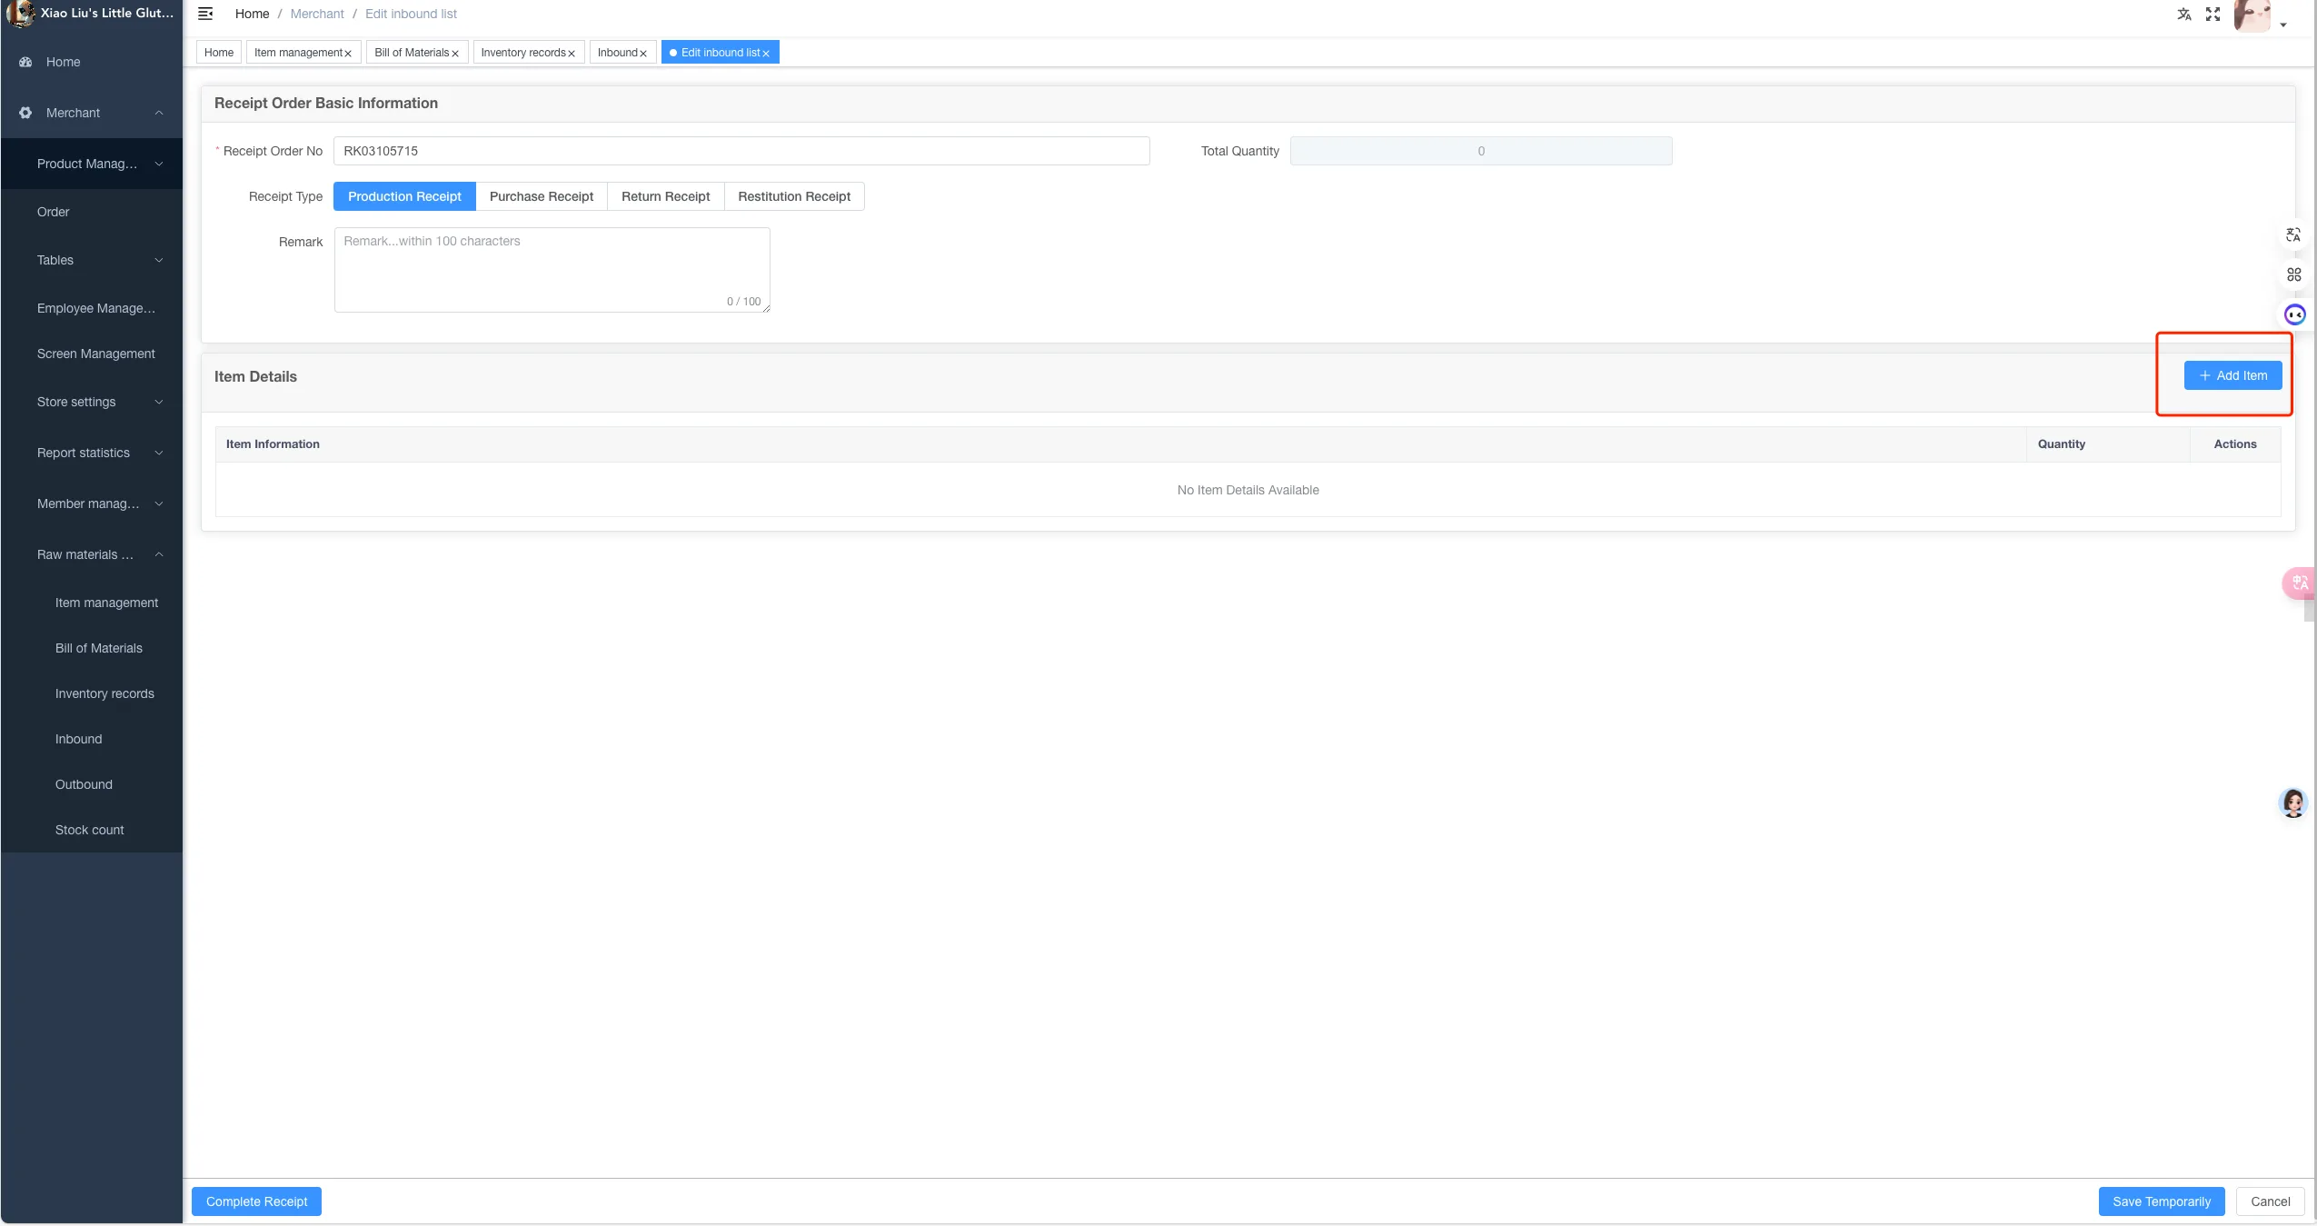Image resolution: width=2317 pixels, height=1226 pixels.
Task: Select Purchase Receipt type
Action: pos(542,196)
